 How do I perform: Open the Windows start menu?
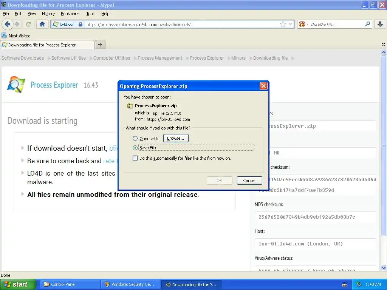point(18,284)
